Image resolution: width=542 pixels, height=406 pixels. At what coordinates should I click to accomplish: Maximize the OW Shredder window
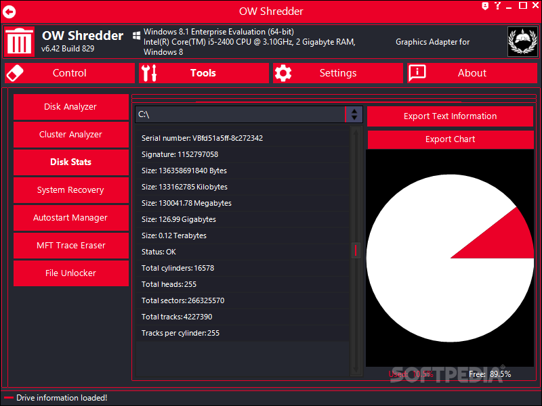coord(522,6)
